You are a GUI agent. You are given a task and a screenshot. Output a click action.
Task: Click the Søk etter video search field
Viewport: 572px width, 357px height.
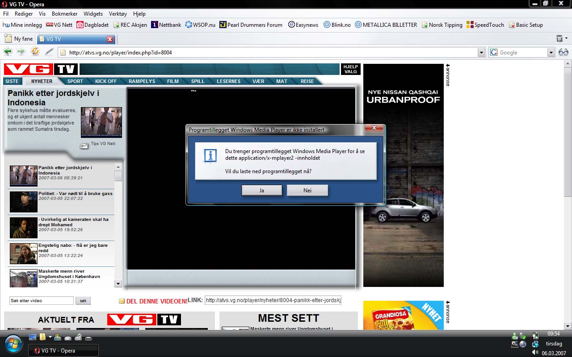(x=42, y=301)
